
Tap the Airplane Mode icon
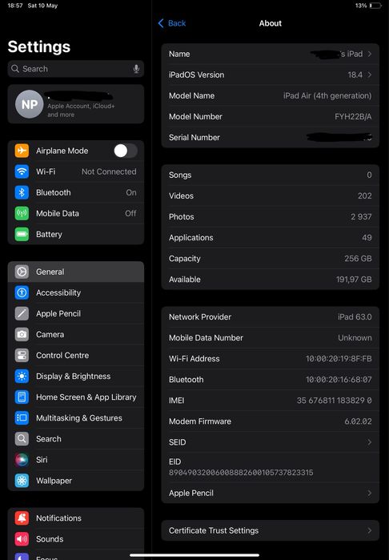pyautogui.click(x=22, y=151)
